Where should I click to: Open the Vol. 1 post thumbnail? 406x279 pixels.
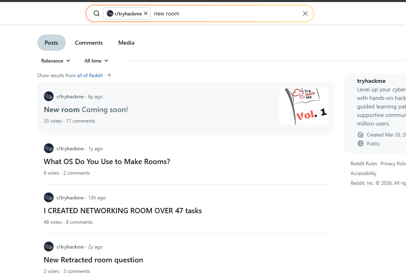point(303,106)
